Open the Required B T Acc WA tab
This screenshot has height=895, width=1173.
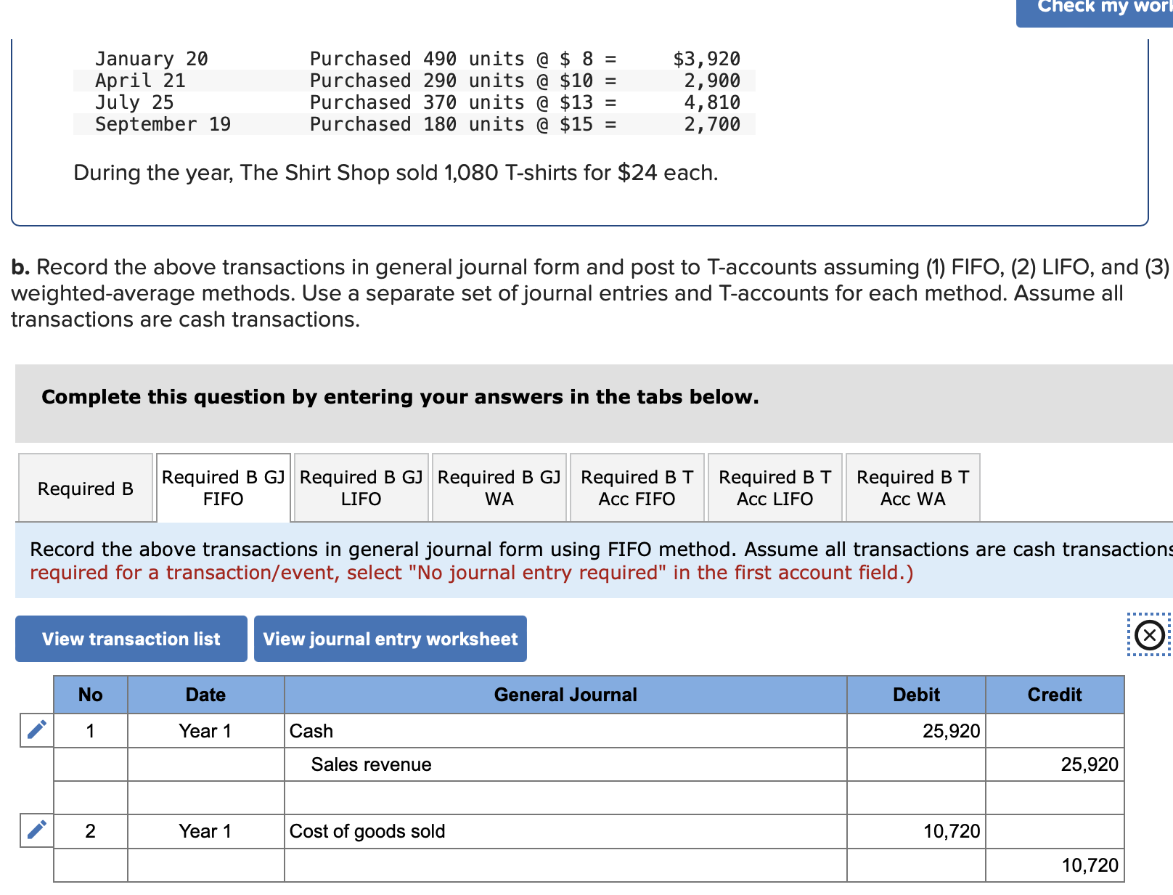coord(912,487)
